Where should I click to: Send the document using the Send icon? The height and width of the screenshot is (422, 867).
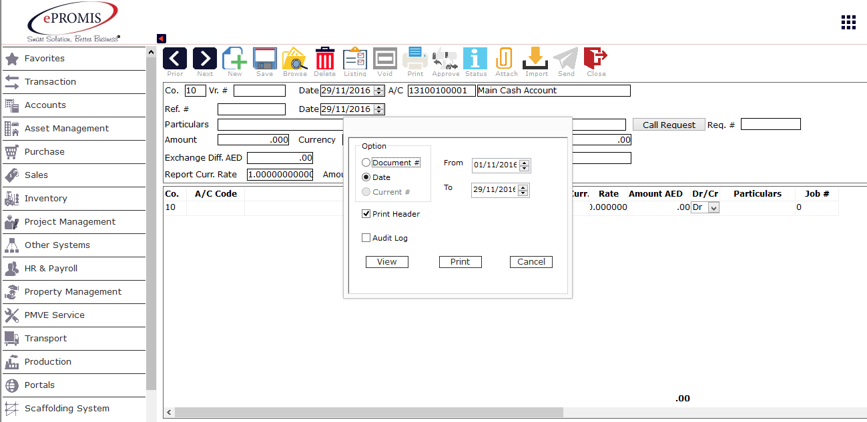click(565, 59)
